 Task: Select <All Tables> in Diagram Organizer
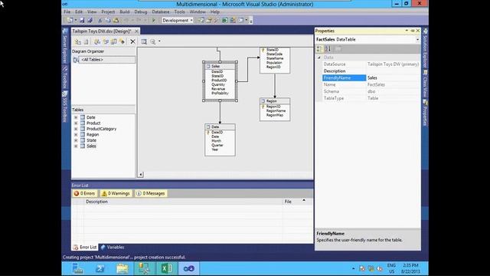click(104, 60)
